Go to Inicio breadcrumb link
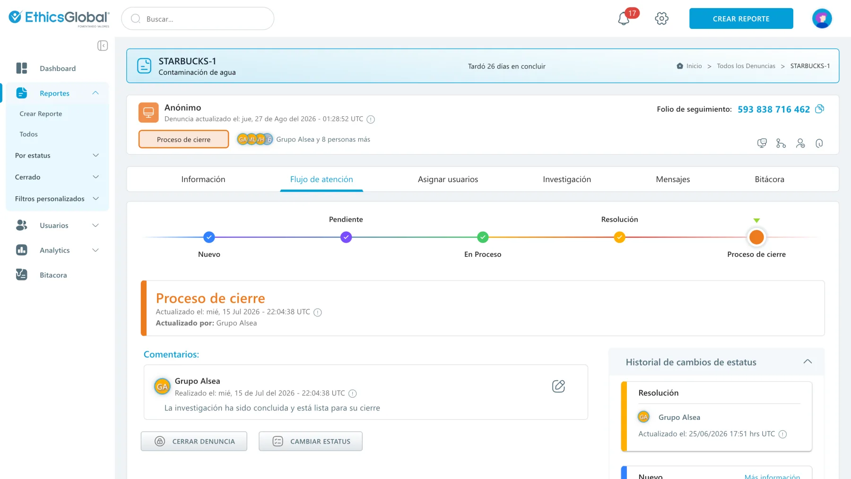The image size is (851, 479). pyautogui.click(x=694, y=66)
